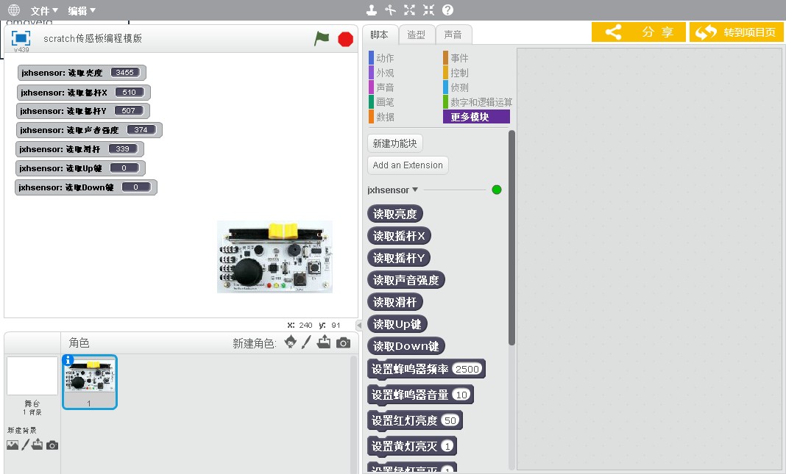The height and width of the screenshot is (474, 786).
Task: Click the green flag to start
Action: 322,39
